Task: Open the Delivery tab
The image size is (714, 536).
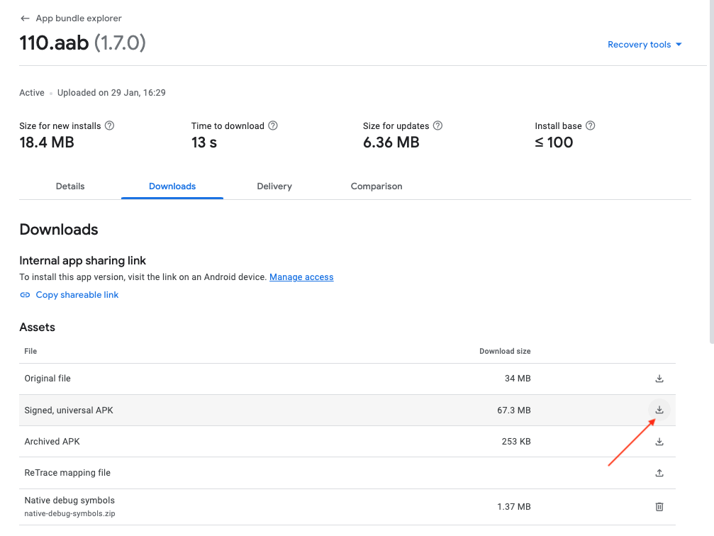Action: pyautogui.click(x=274, y=186)
